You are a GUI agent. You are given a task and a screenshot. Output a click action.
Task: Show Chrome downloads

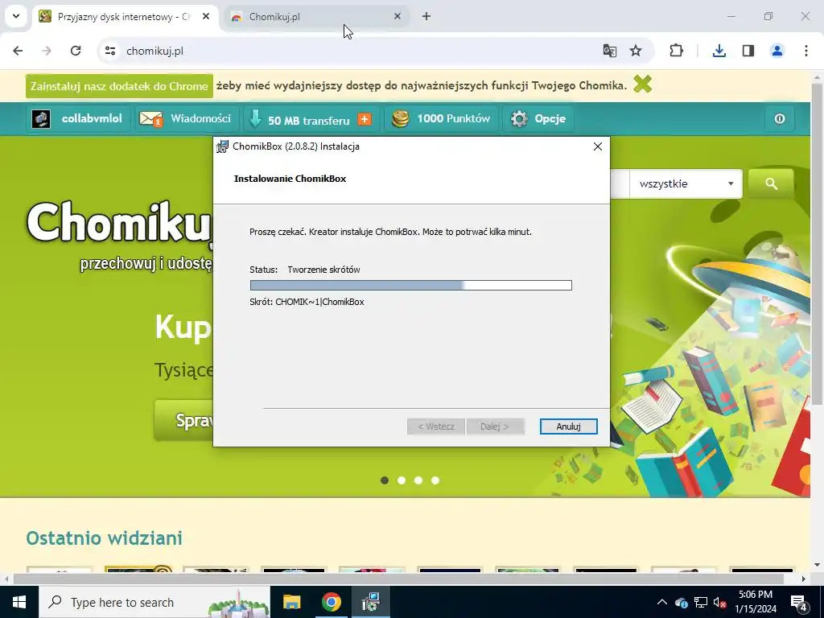pyautogui.click(x=719, y=51)
